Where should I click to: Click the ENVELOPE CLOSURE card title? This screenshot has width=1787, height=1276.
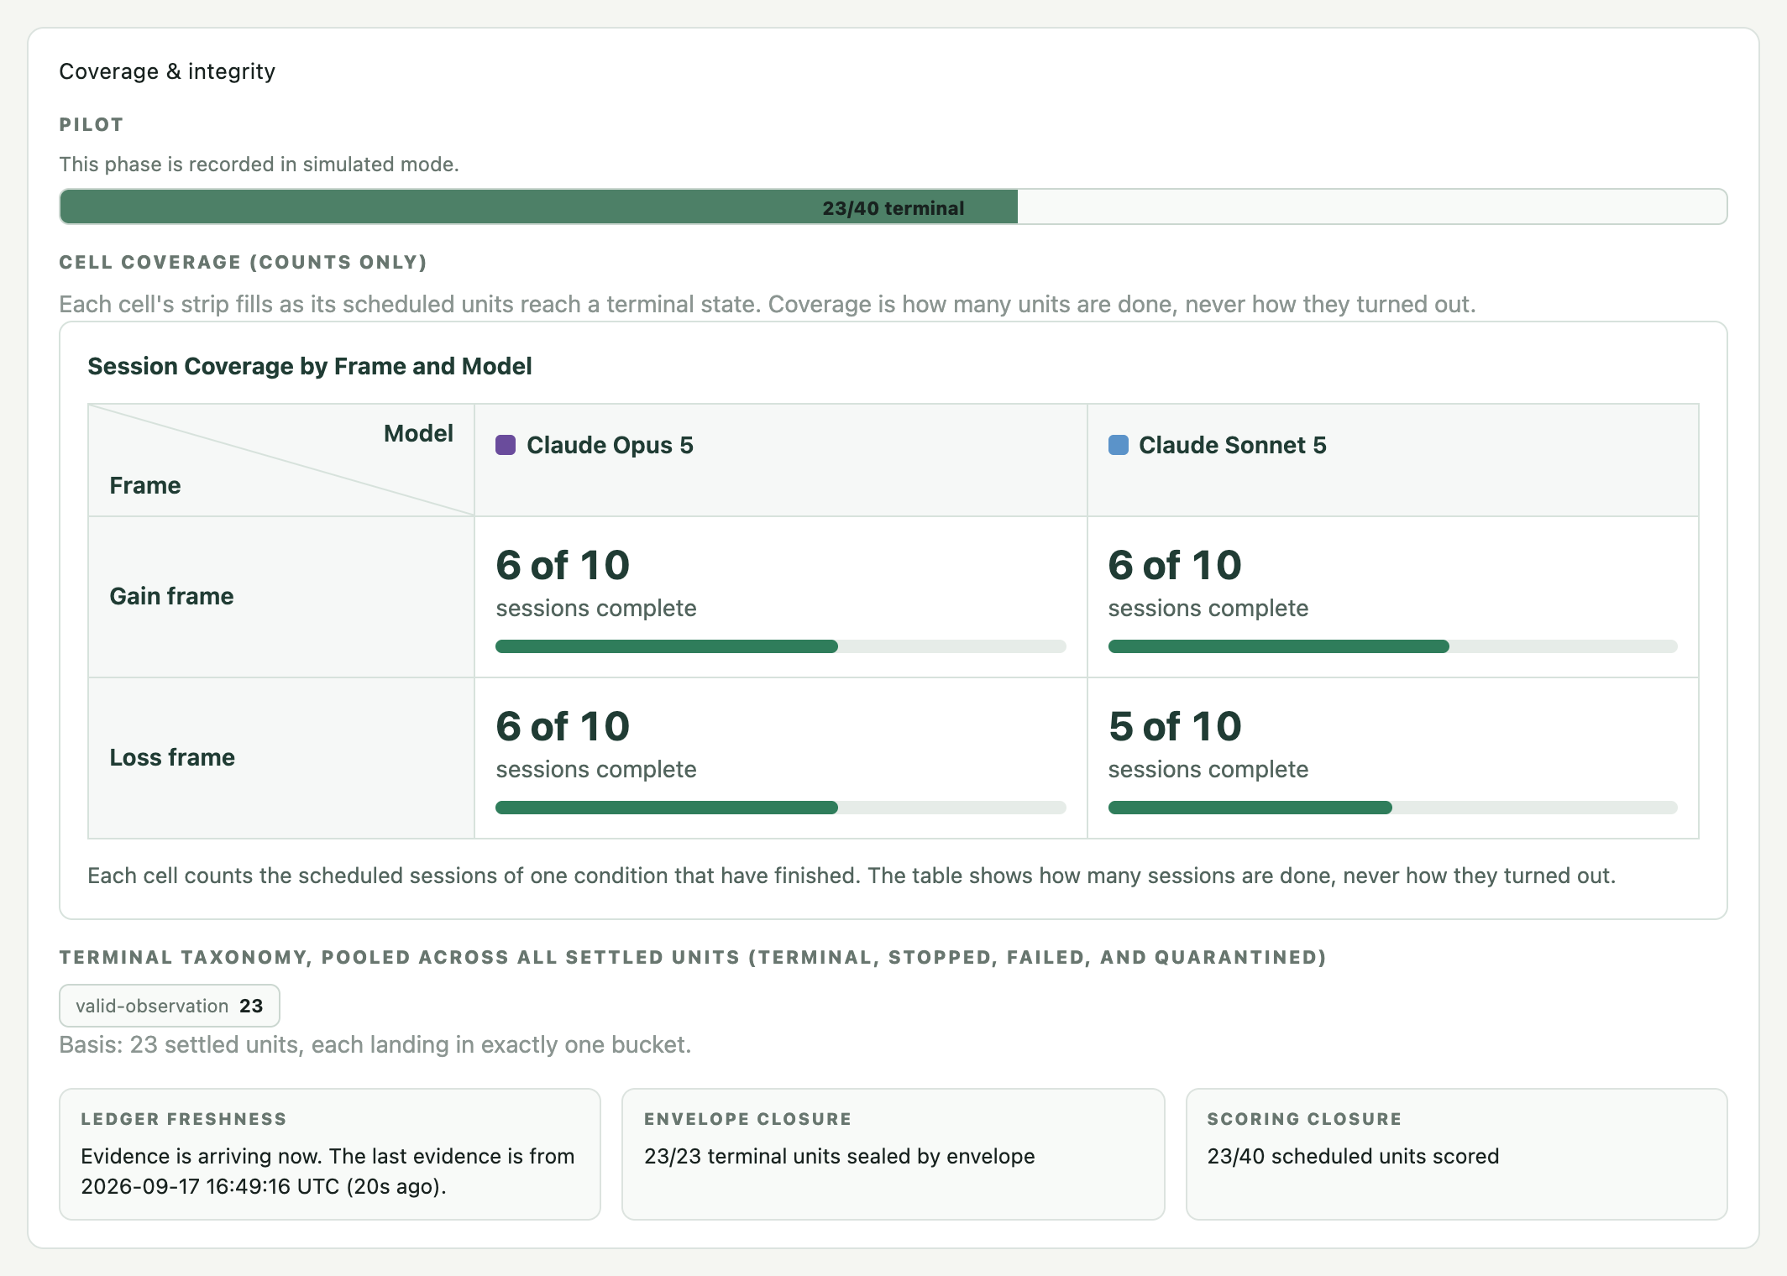click(748, 1119)
